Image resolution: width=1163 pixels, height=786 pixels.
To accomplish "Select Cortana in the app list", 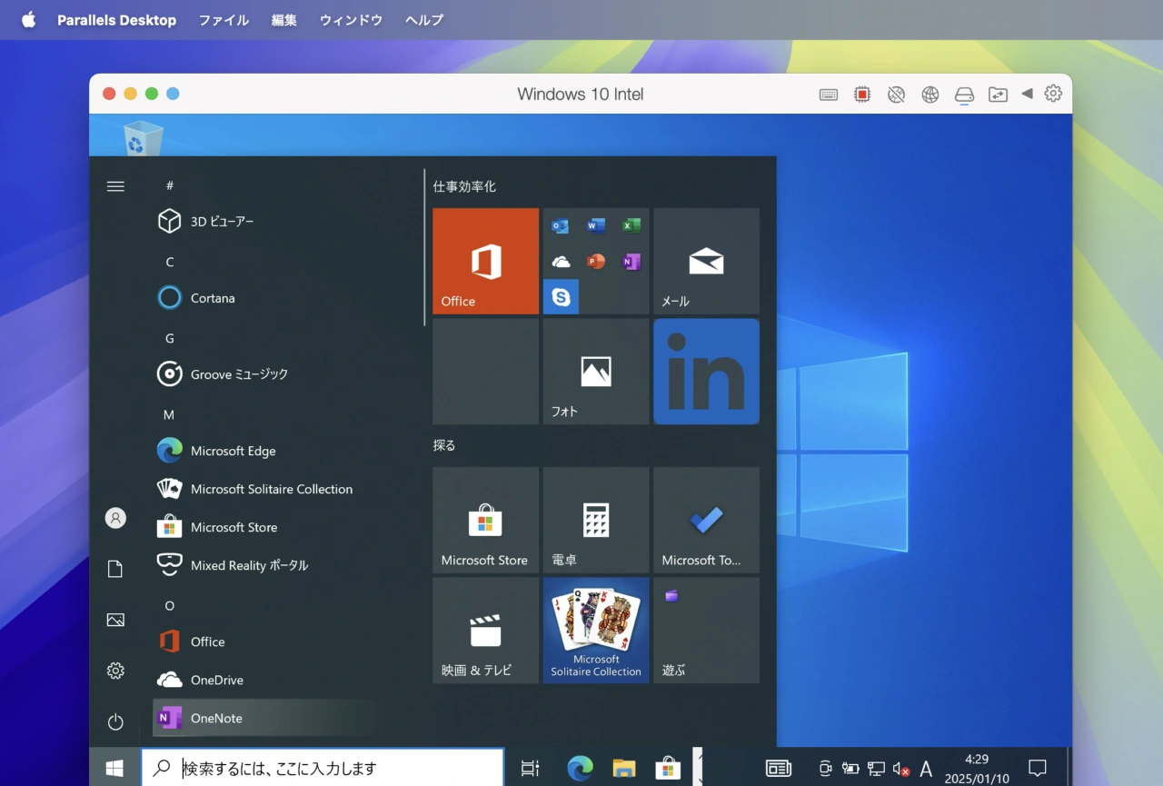I will click(213, 298).
